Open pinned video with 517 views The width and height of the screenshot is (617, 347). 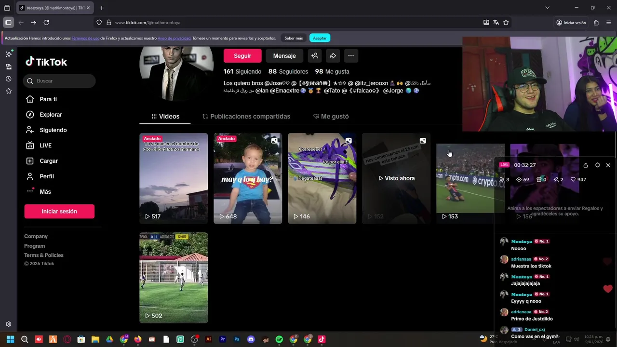pyautogui.click(x=174, y=178)
